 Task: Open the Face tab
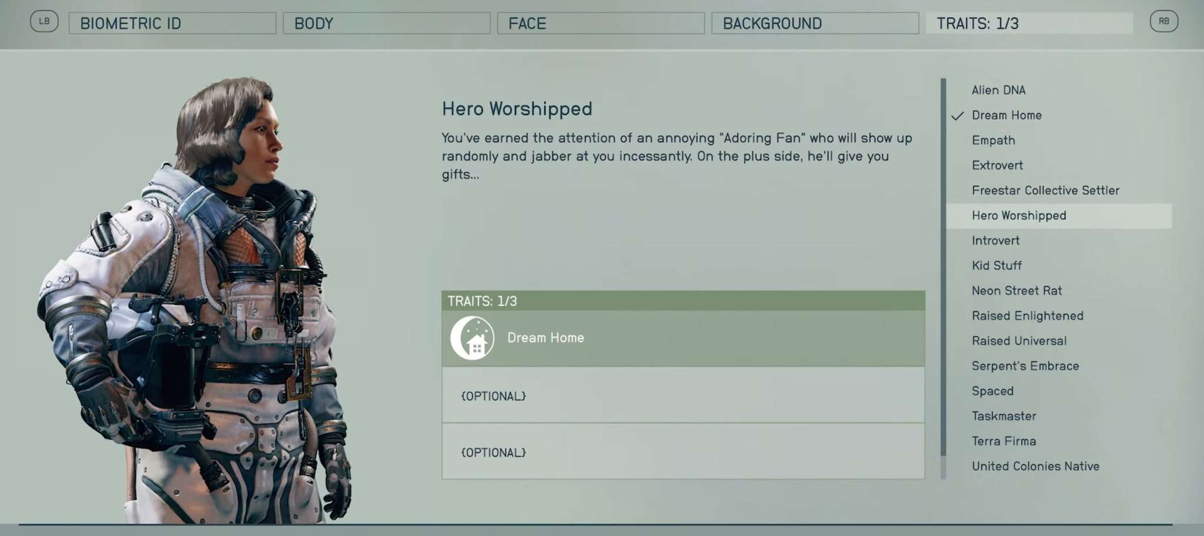click(601, 24)
